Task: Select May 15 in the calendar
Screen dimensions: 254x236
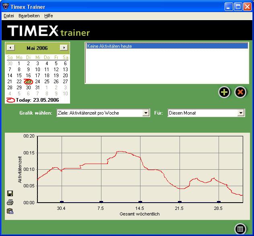Action: coord(19,76)
